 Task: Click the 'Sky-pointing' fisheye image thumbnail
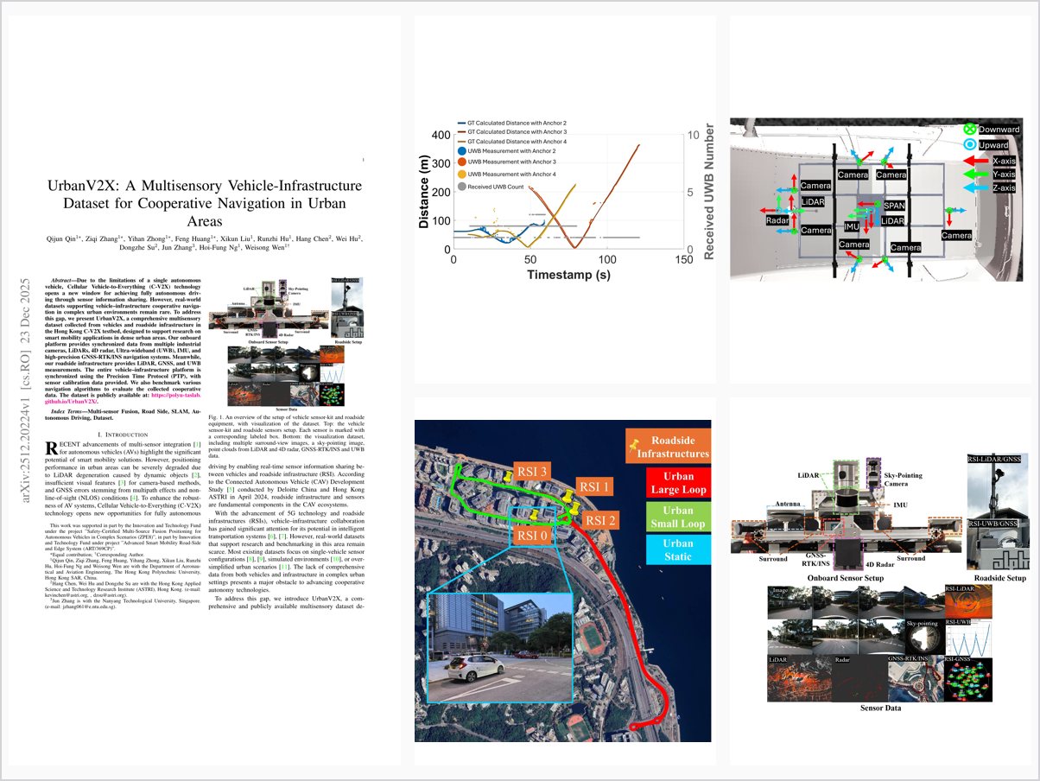925,638
